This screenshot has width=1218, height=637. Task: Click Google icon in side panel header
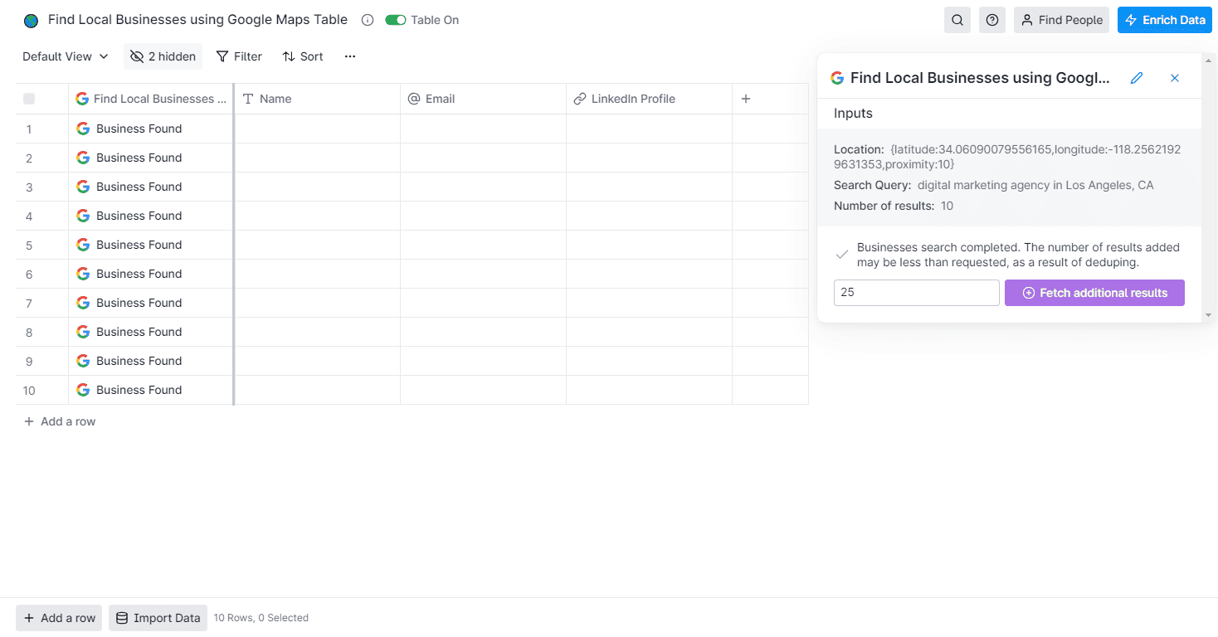pyautogui.click(x=837, y=78)
